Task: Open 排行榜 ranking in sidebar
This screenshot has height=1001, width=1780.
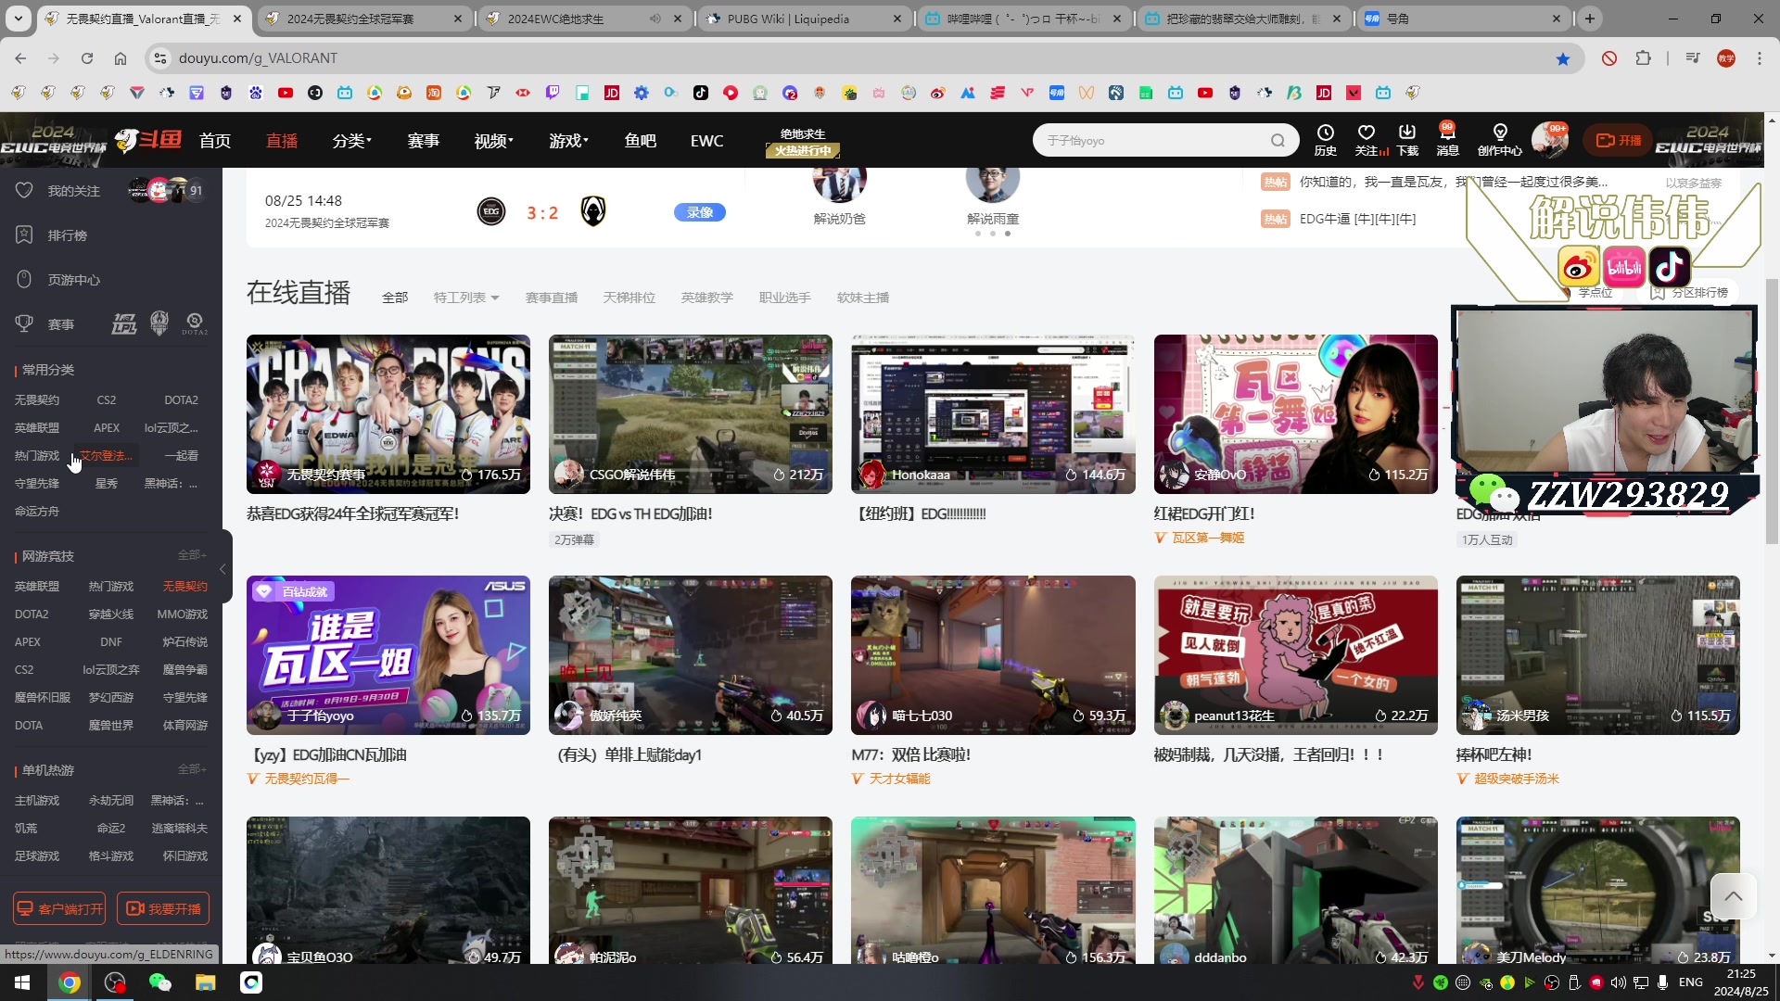Action: (54, 235)
